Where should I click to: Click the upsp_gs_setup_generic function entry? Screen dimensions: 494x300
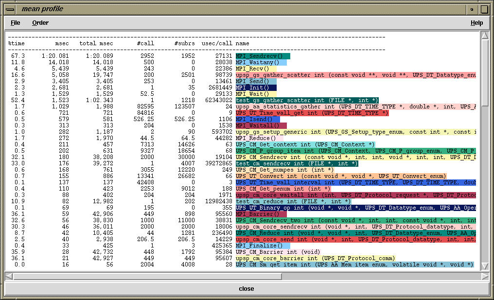[x=356, y=132]
